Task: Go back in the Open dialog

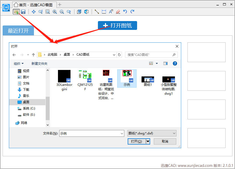Action: (14, 55)
